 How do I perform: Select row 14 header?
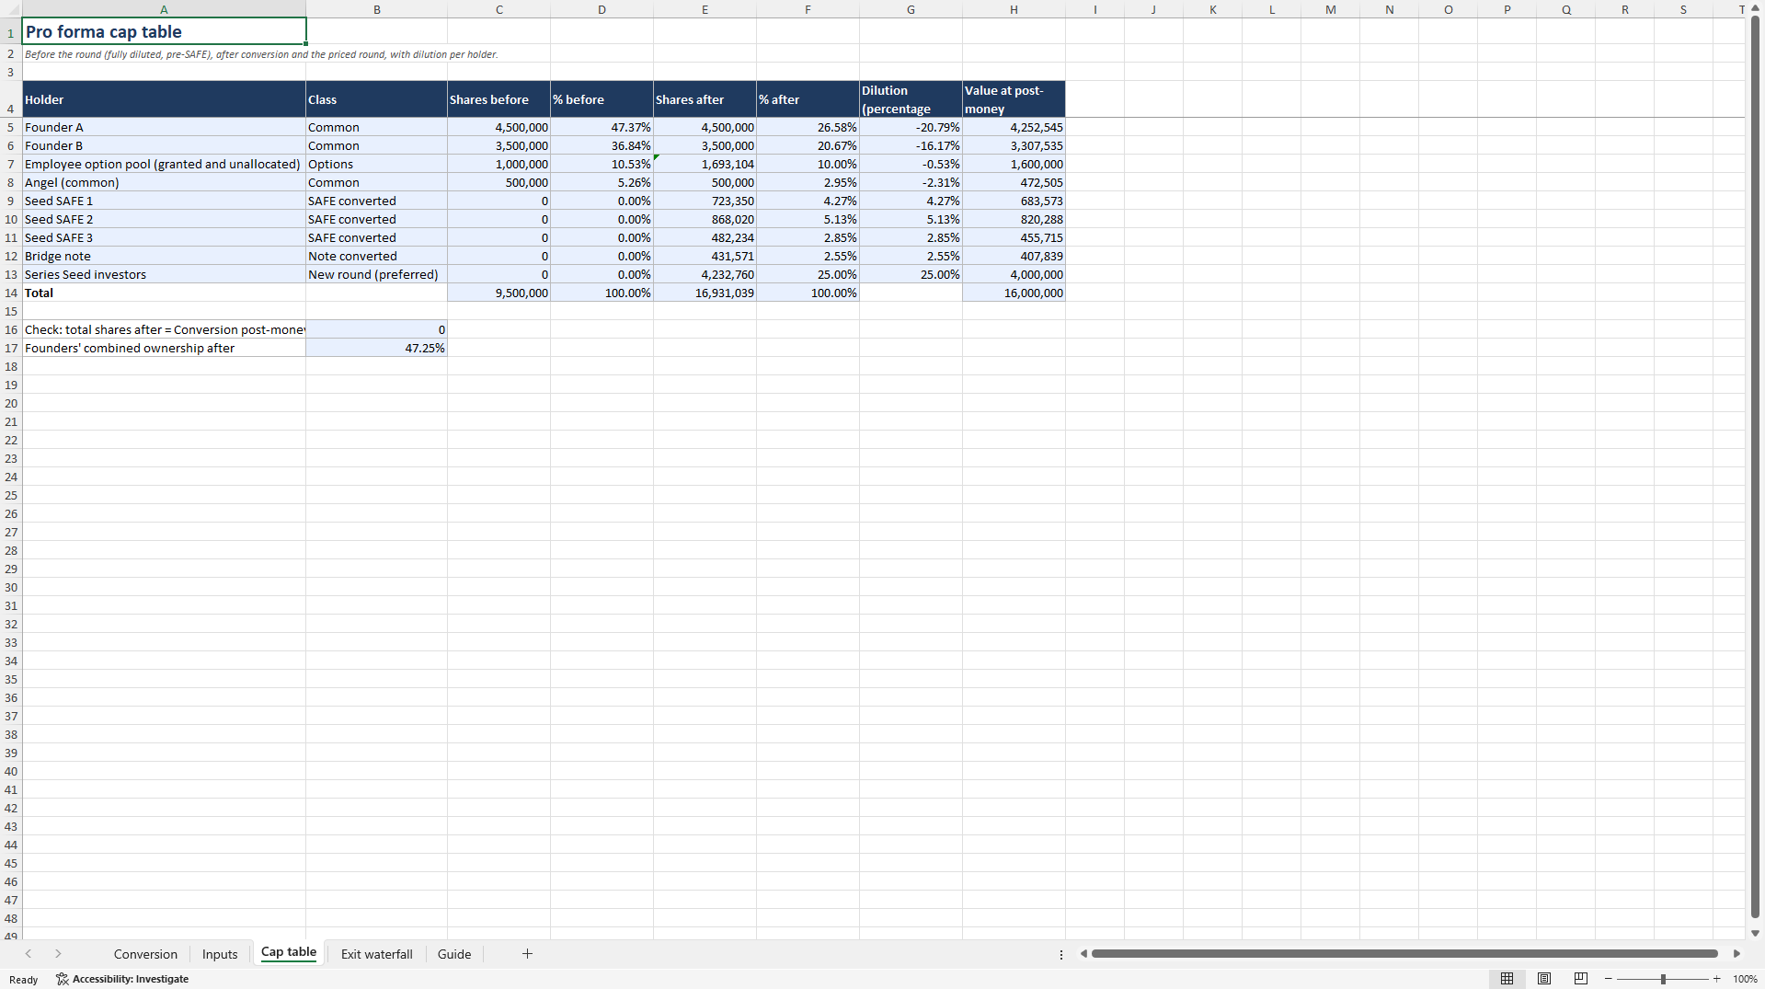(10, 293)
